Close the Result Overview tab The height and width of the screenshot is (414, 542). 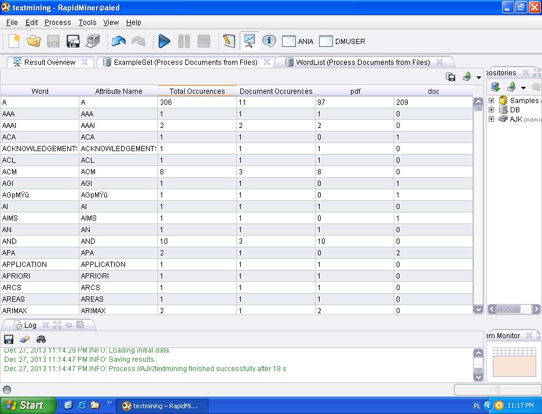coord(85,62)
